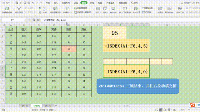
Task: Click in the formula bar showing =INDEX(A1:F6,4,0)
Action: pos(120,20)
